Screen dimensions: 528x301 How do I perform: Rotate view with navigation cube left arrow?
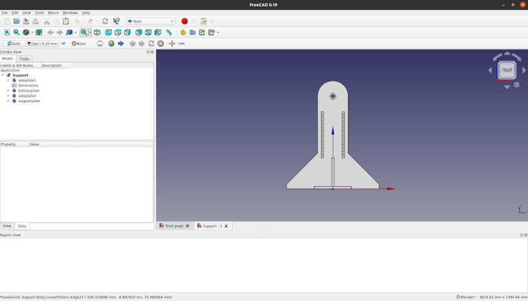click(490, 70)
